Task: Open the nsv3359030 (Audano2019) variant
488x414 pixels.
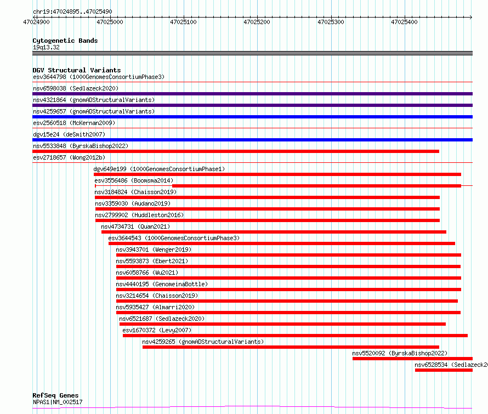Action: 133,203
